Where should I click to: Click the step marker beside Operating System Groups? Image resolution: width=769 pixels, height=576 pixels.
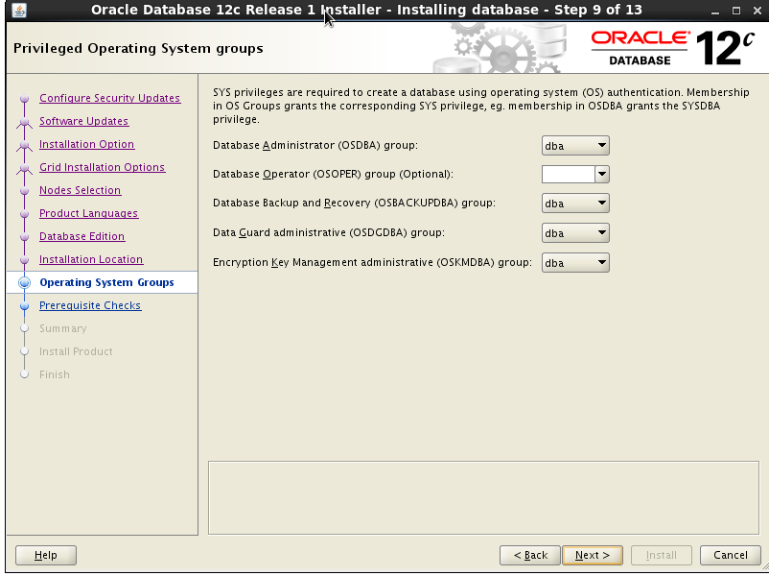pos(25,283)
